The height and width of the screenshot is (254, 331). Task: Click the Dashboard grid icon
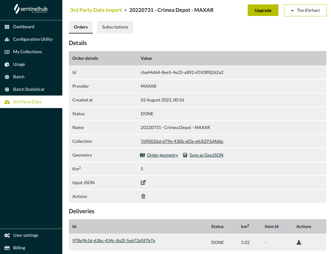click(x=7, y=27)
